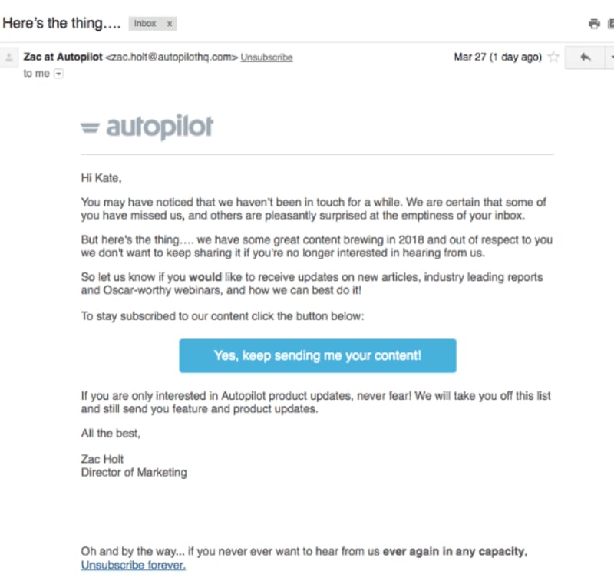Click the "Director of Marketing" signature line

click(134, 472)
